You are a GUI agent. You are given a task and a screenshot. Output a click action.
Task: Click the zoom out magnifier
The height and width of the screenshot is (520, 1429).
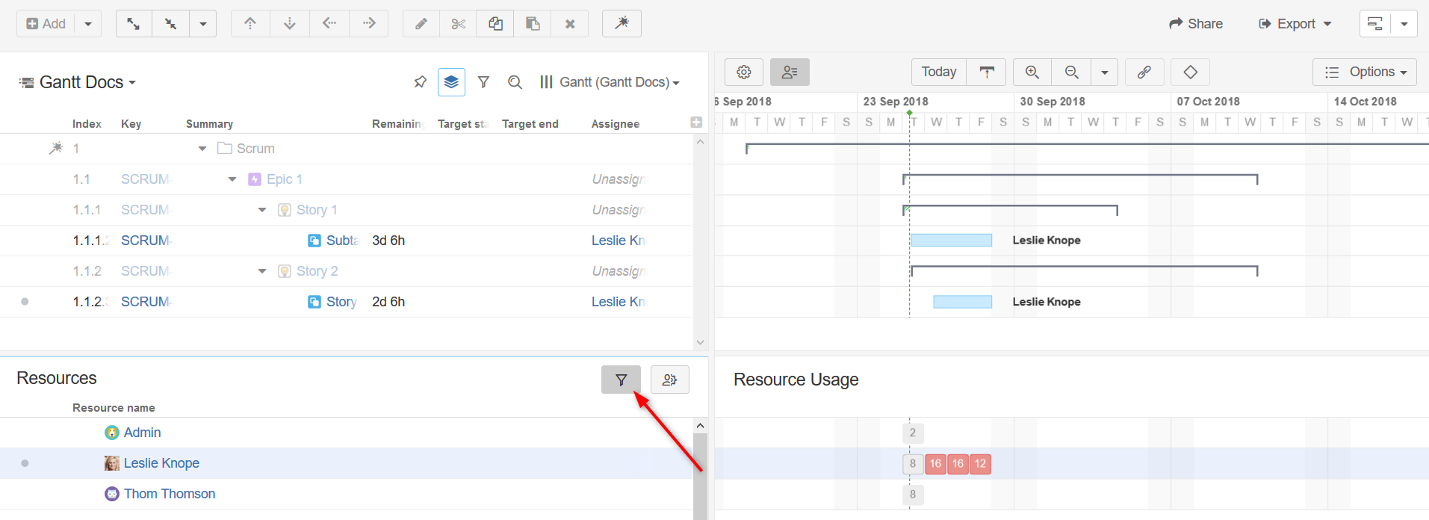click(1071, 72)
